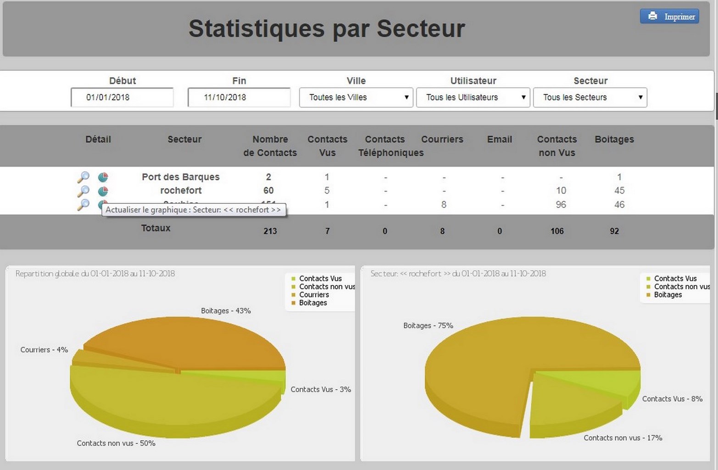Click Boitages swatch in rochefort chart legend
Viewport: 718px width, 470px height.
click(x=648, y=295)
